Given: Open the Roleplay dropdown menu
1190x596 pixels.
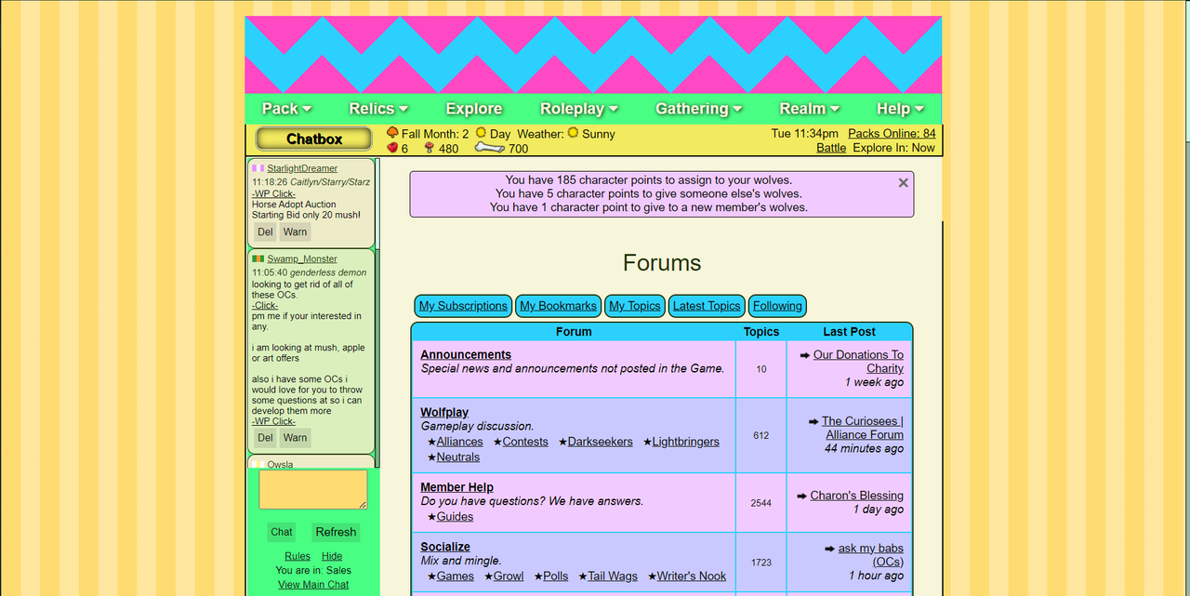Looking at the screenshot, I should 579,109.
